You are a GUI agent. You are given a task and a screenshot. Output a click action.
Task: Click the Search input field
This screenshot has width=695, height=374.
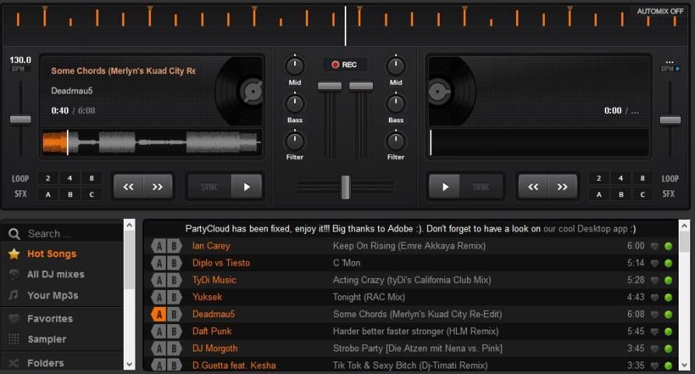tap(70, 233)
